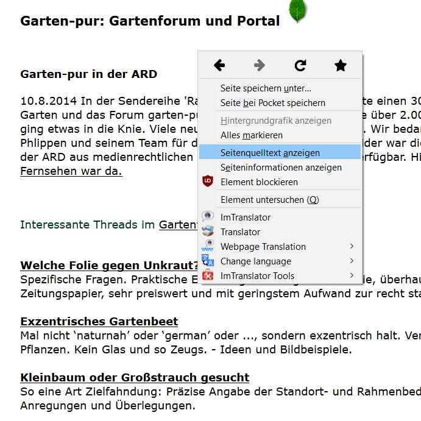This screenshot has height=421, width=421.
Task: Click the ImTranslator icon
Action: pyautogui.click(x=208, y=217)
